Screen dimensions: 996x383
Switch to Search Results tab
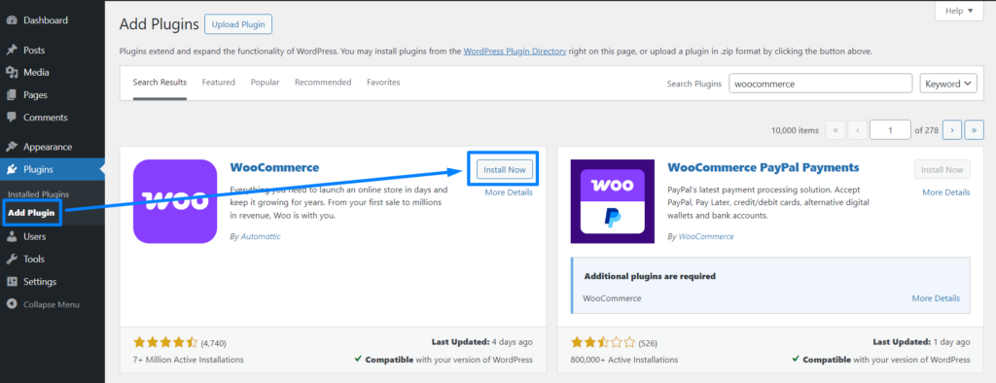click(160, 83)
